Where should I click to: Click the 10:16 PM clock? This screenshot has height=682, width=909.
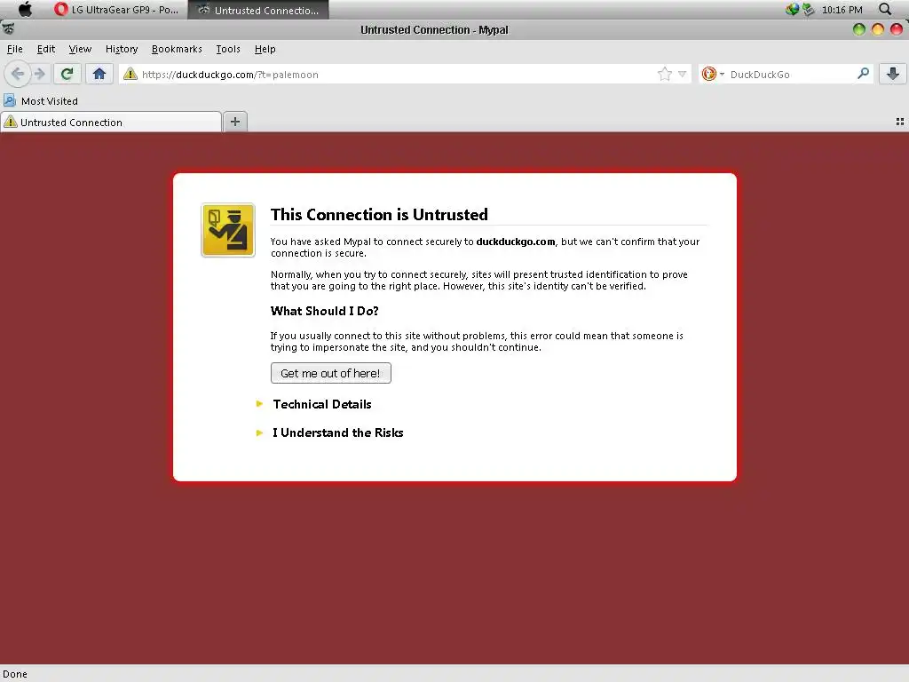tap(842, 10)
